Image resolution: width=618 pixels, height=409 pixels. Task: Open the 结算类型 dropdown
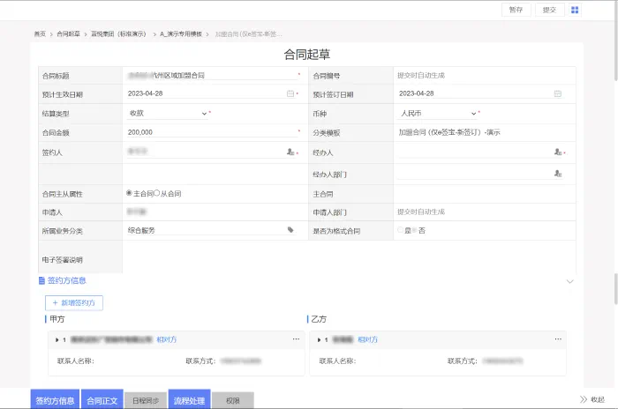(x=205, y=113)
